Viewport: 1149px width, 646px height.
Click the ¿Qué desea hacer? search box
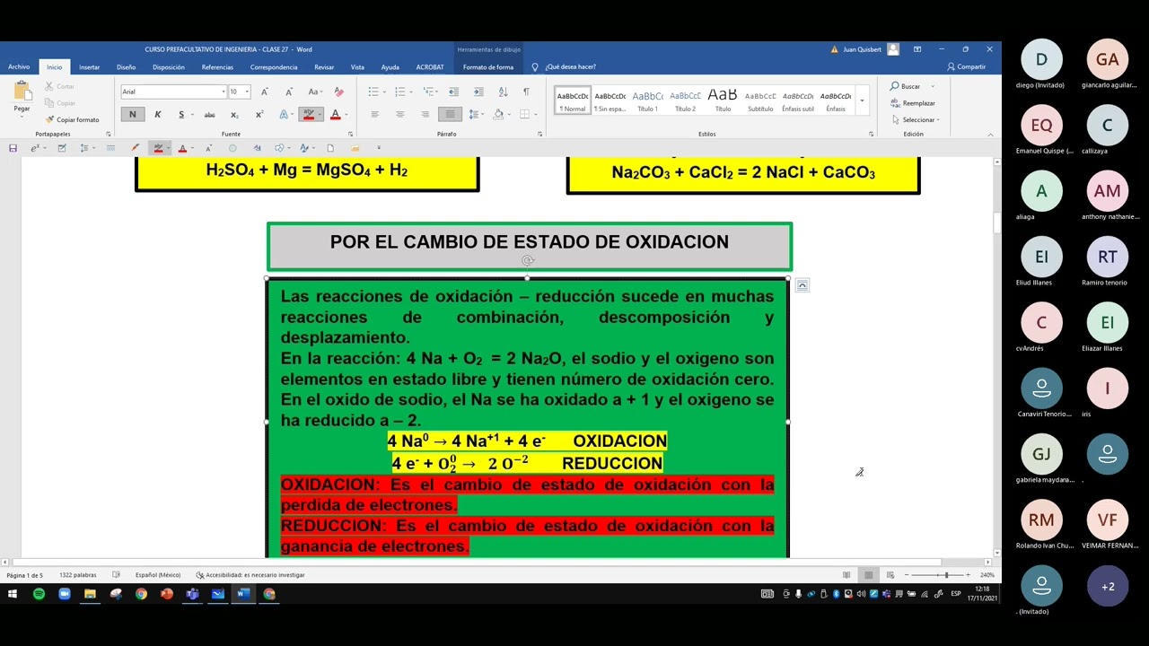[x=570, y=67]
